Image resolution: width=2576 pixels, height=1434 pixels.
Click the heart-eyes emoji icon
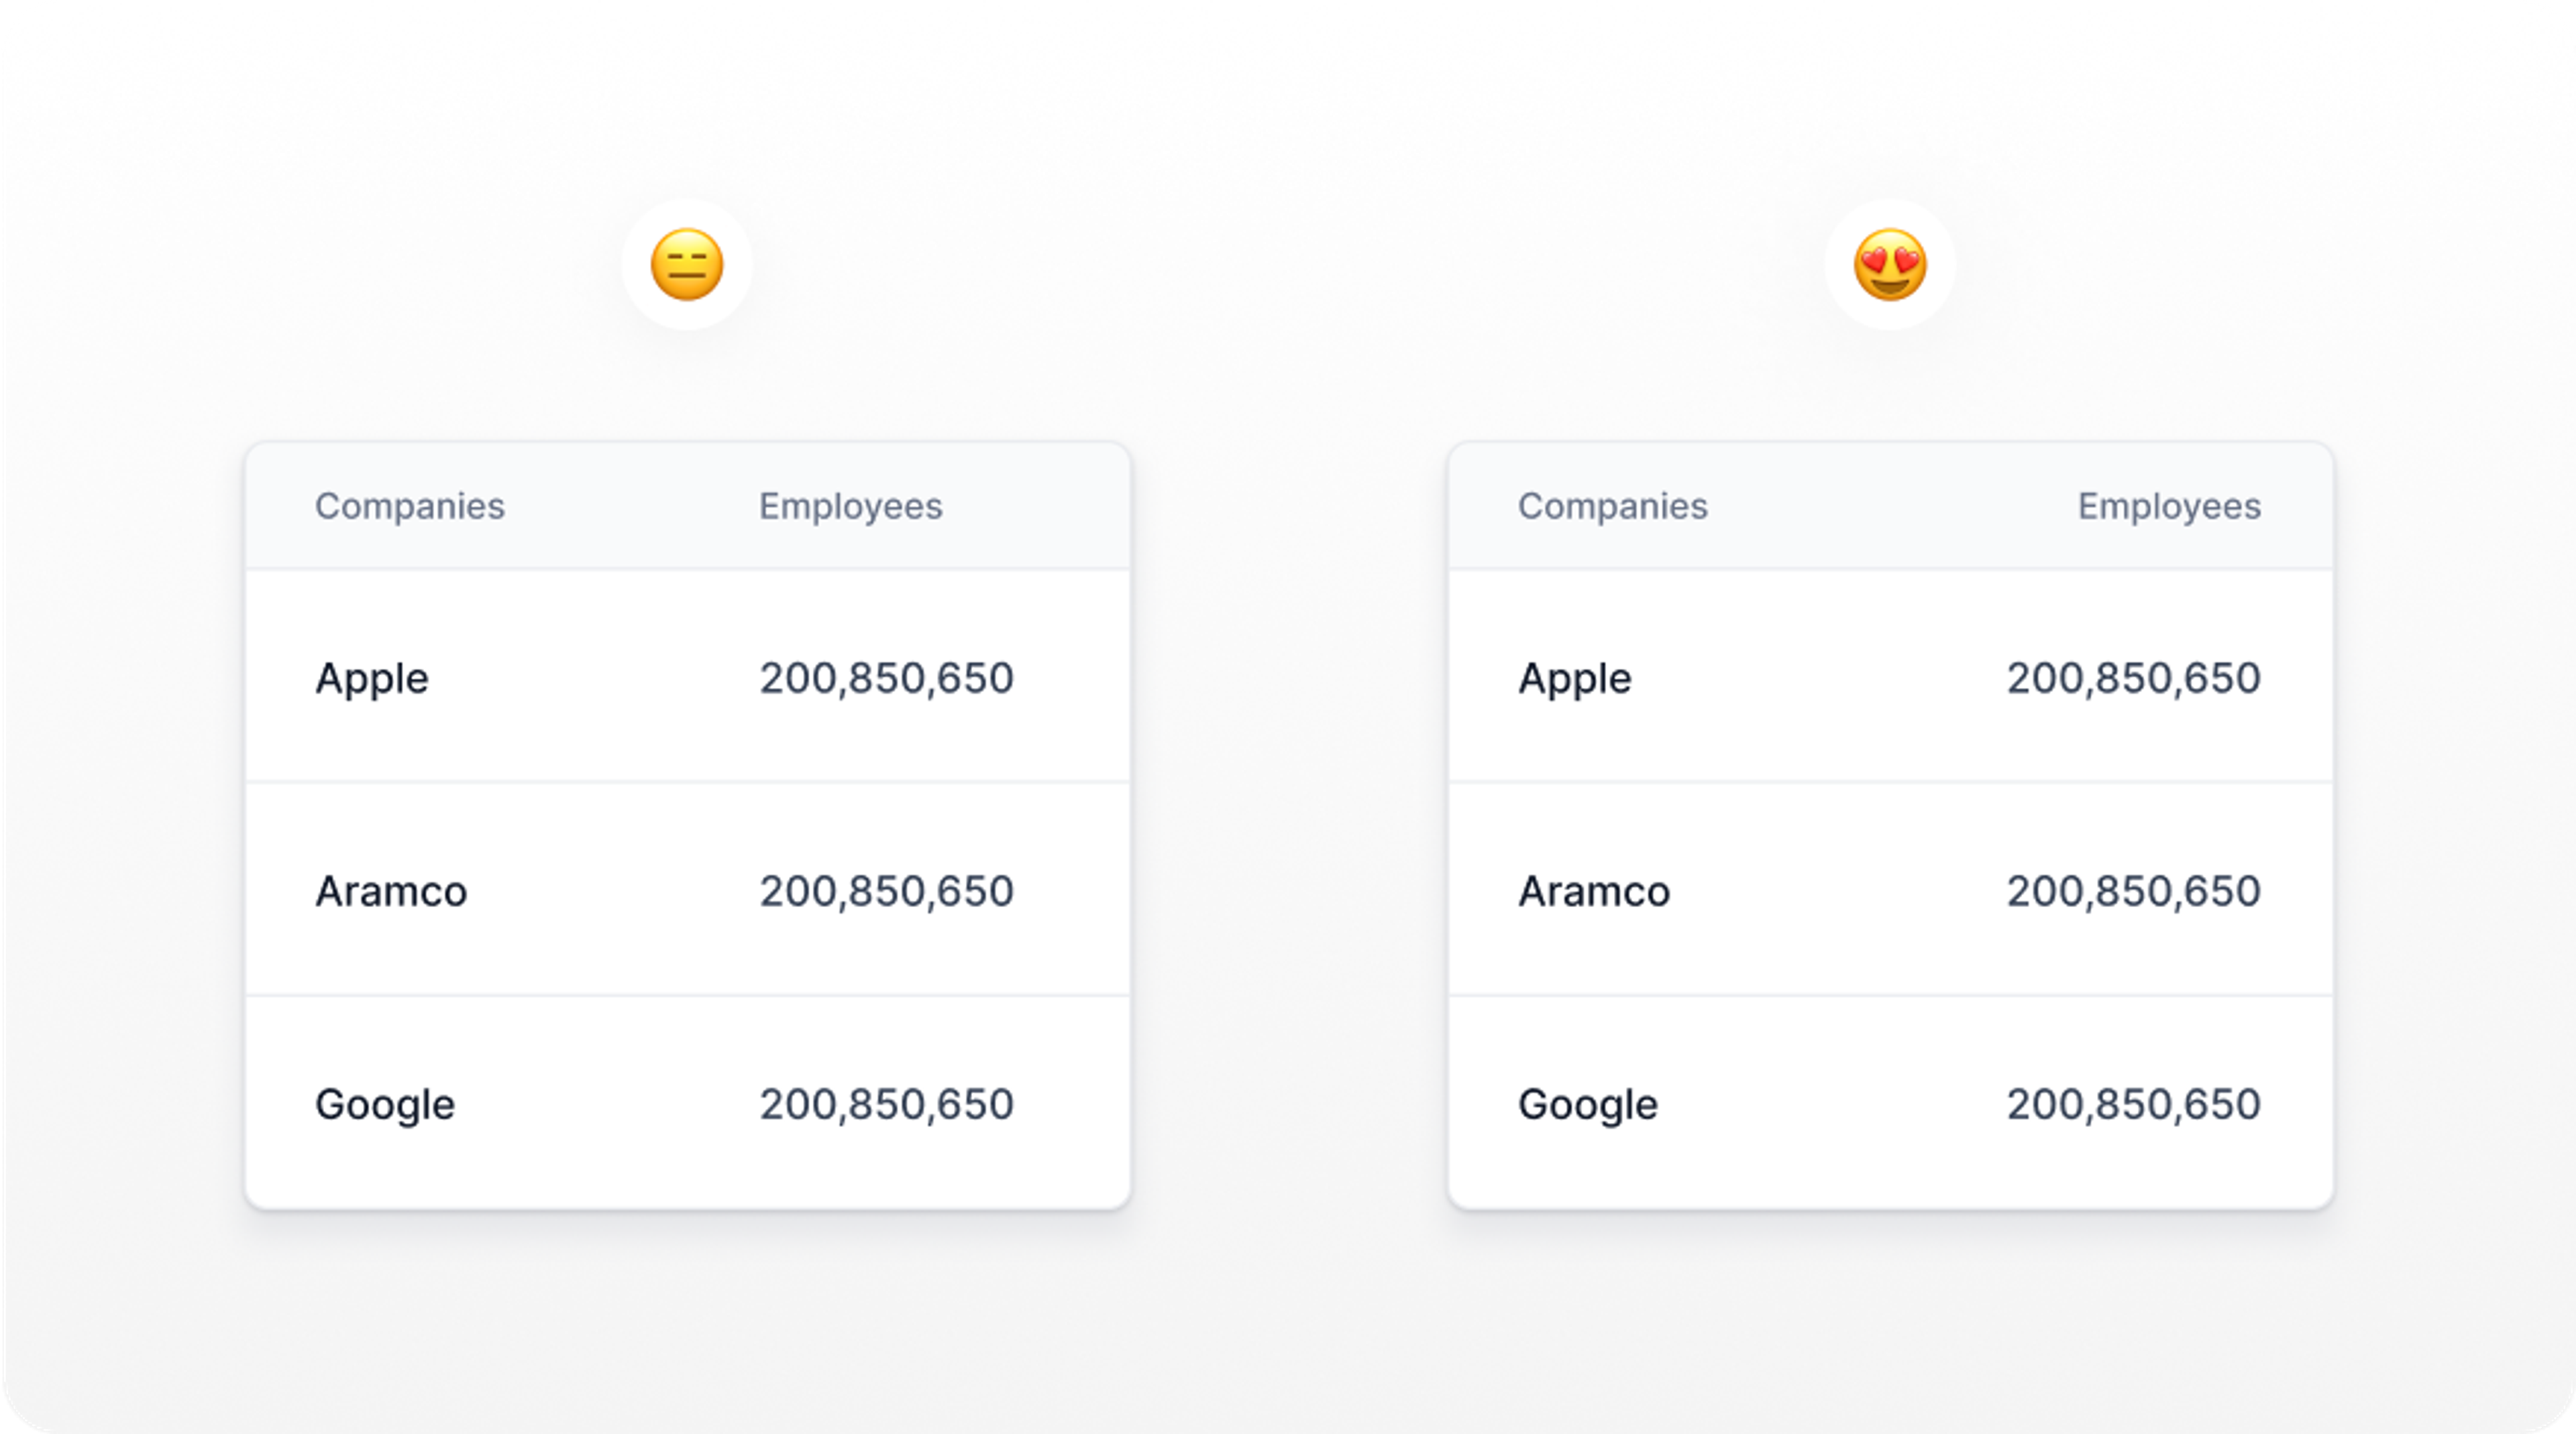pos(1890,265)
